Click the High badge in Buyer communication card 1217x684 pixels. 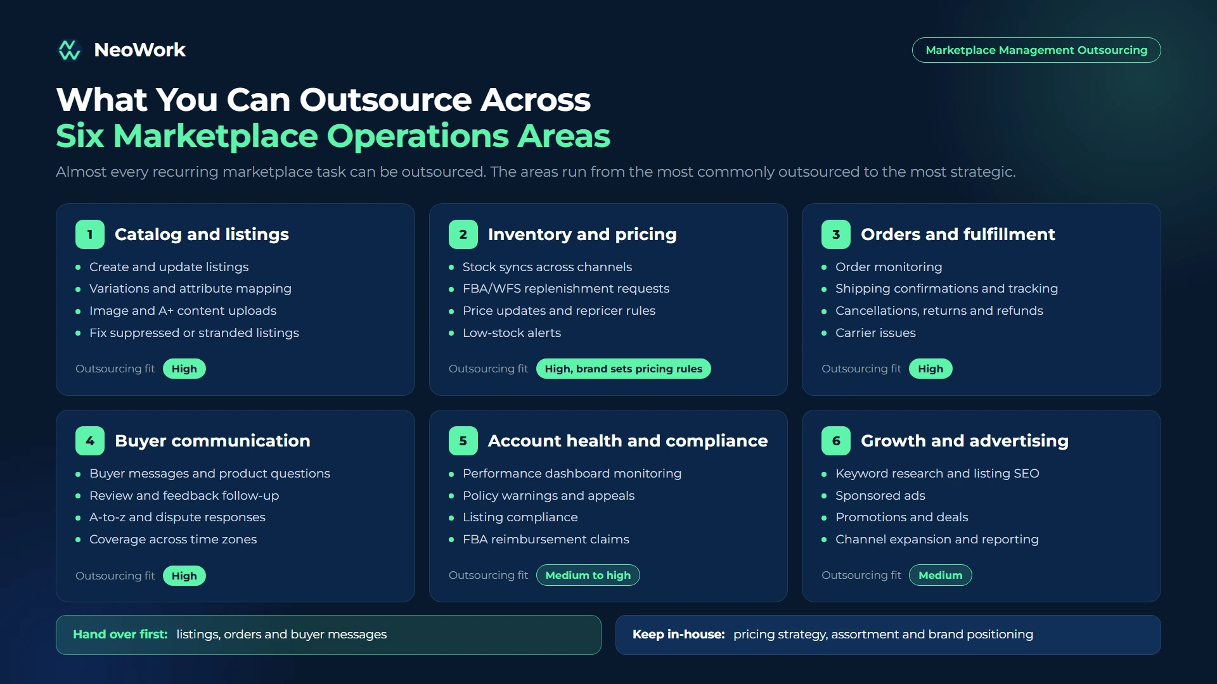click(x=184, y=576)
